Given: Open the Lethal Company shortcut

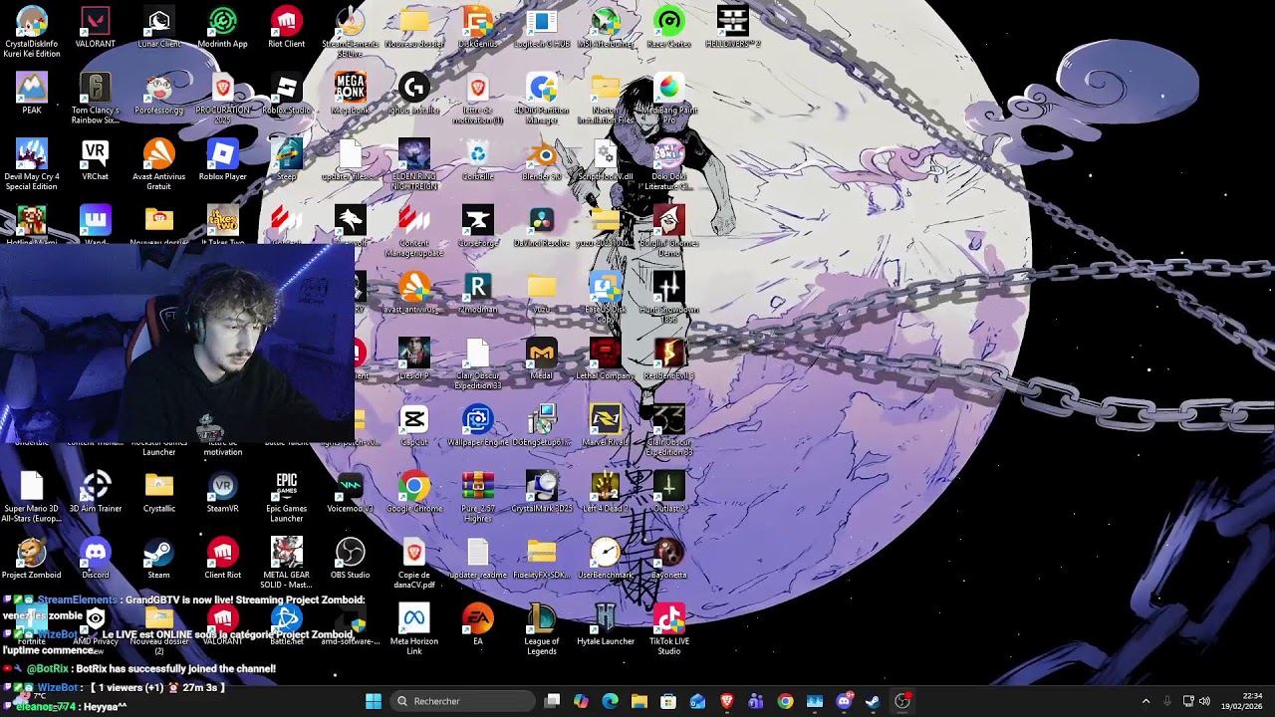Looking at the screenshot, I should click(606, 358).
